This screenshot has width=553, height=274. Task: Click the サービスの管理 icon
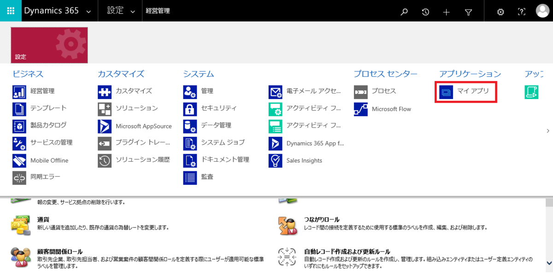pyautogui.click(x=19, y=144)
